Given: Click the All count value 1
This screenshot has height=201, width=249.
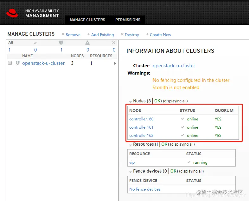Looking at the screenshot, I should tap(10, 50).
